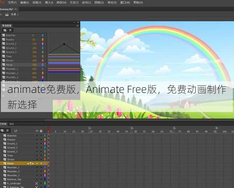Select Flowers row in Layer Depth panel

(x=24, y=40)
